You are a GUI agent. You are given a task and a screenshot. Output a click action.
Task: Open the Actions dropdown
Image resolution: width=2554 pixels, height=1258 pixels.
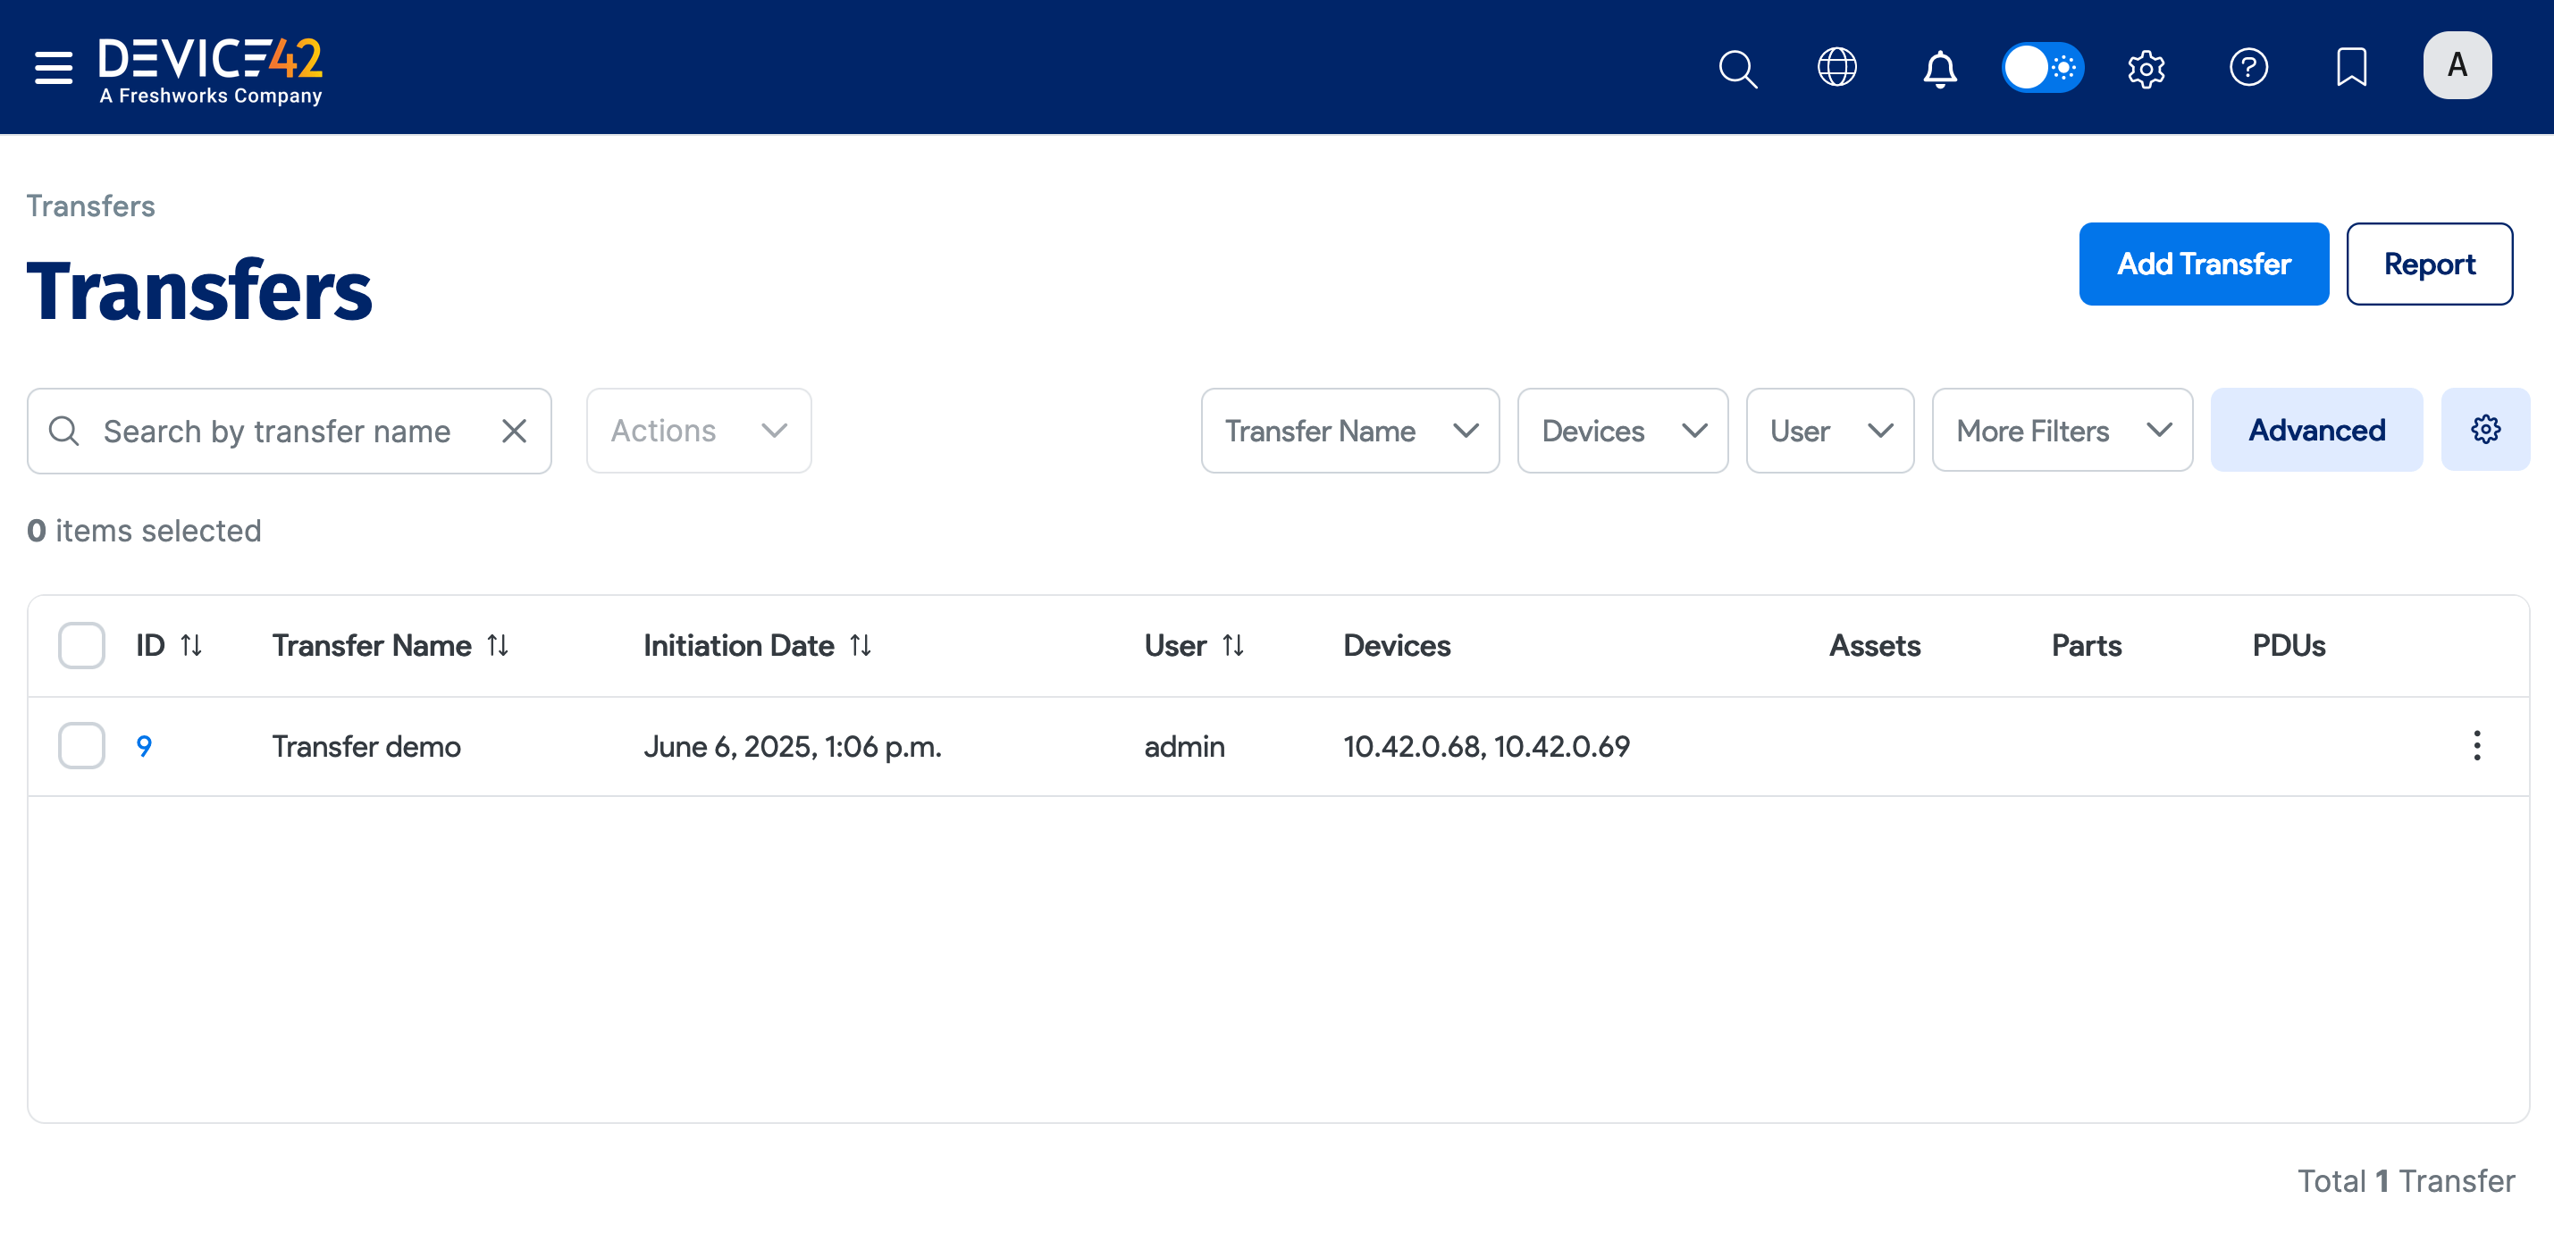pyautogui.click(x=698, y=431)
